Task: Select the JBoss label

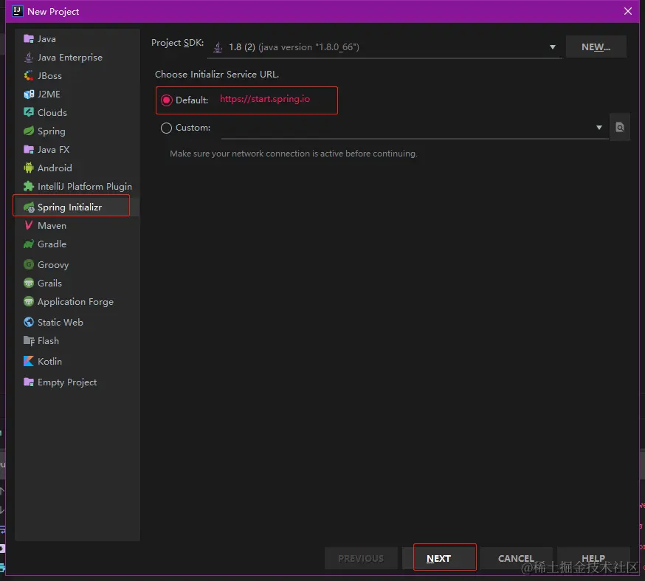Action: coord(49,76)
